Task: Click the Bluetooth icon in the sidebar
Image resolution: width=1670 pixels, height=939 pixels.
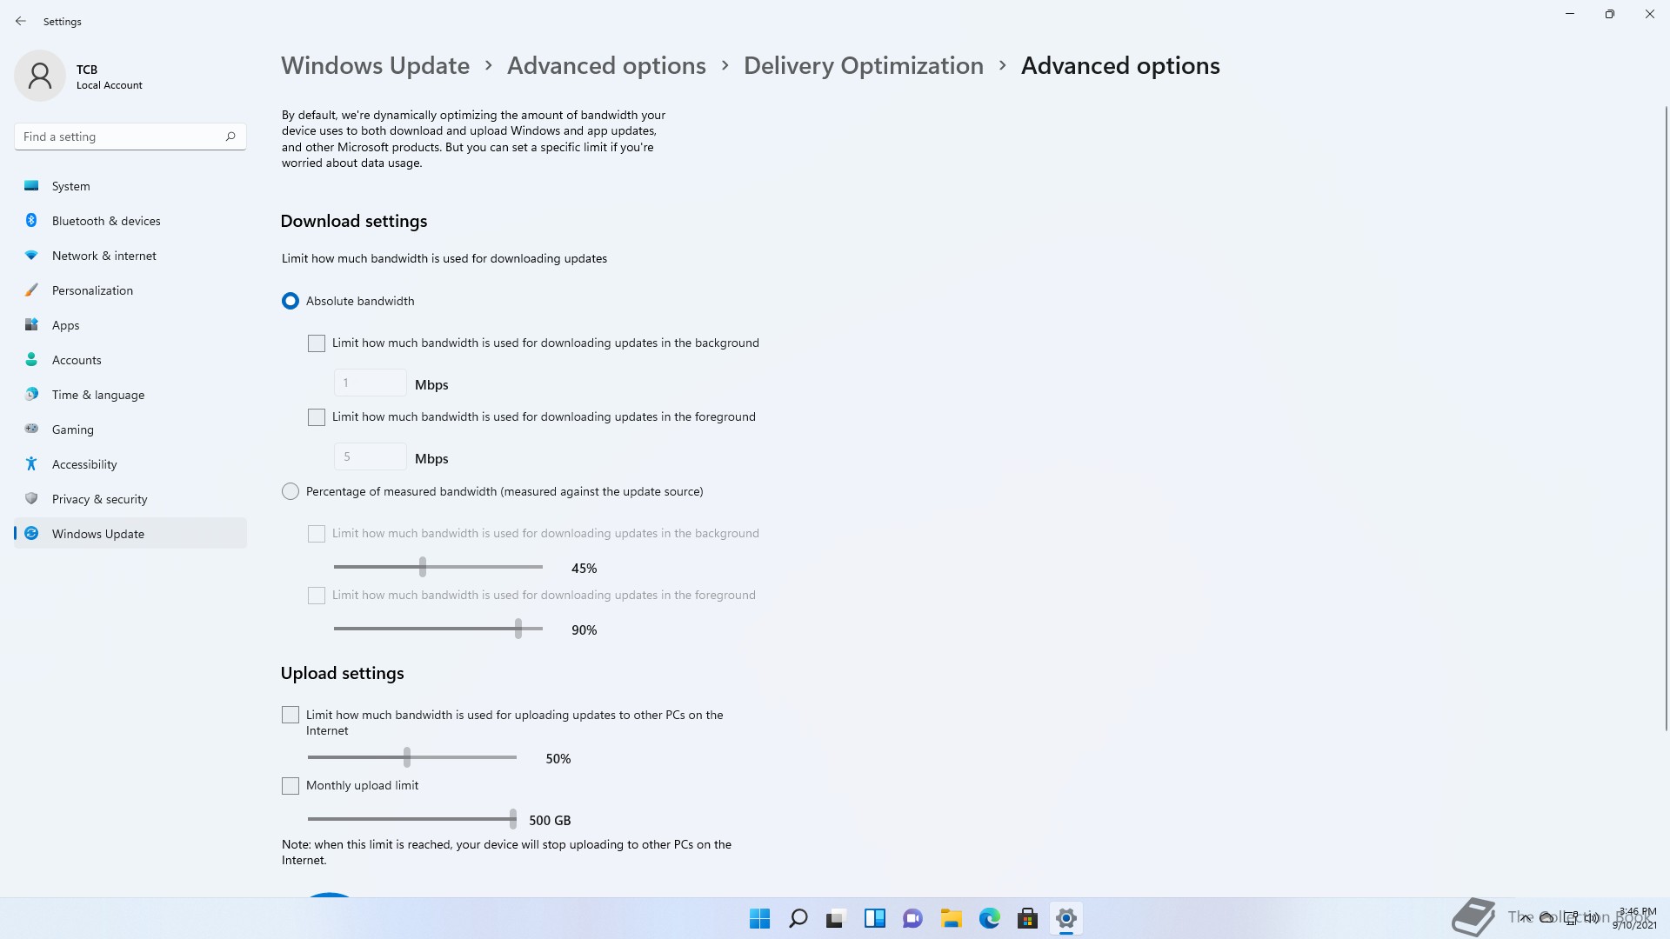Action: click(x=31, y=220)
